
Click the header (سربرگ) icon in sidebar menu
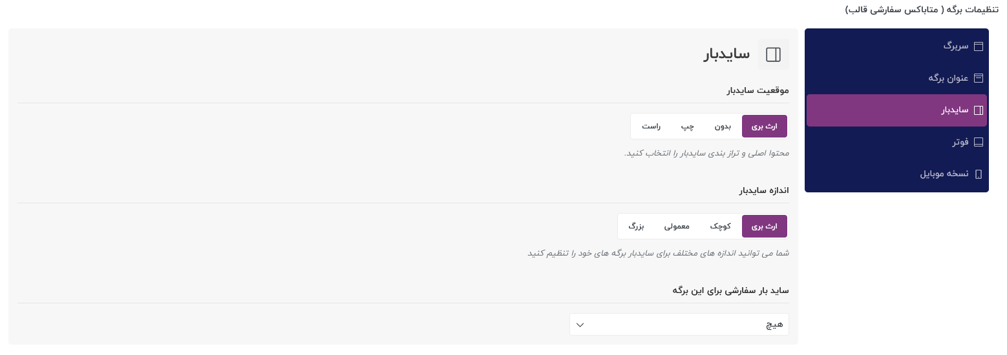click(978, 46)
